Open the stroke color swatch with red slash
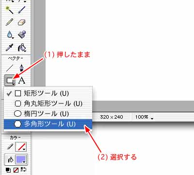Image resolution: width=194 pixels, height=175 pixels. point(21,147)
